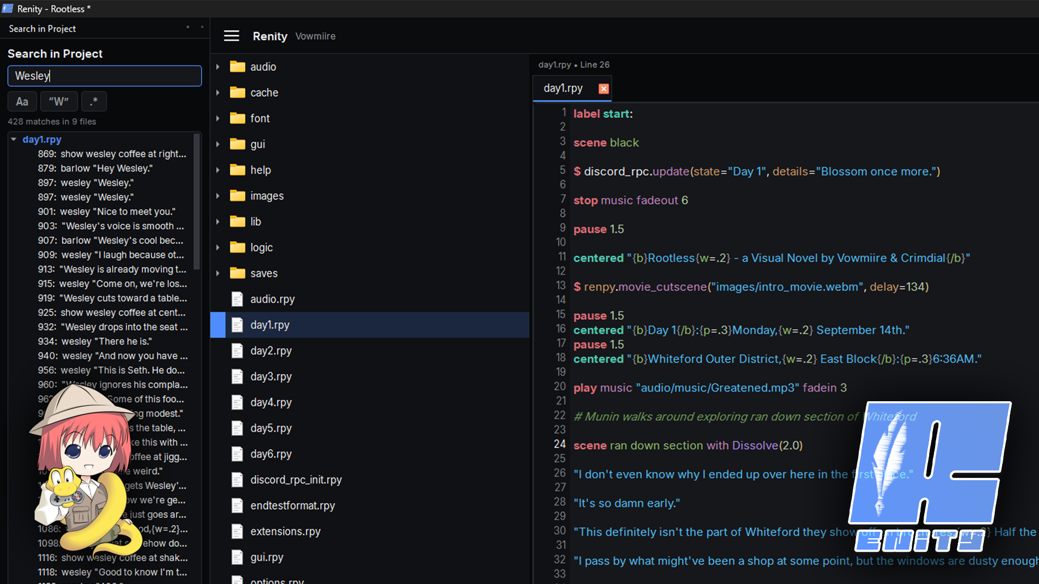
Task: Open result 1118 "Good to know"
Action: tap(113, 572)
